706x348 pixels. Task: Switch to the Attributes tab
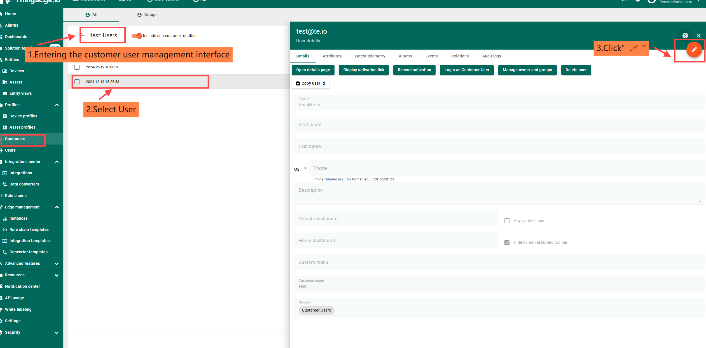[332, 56]
